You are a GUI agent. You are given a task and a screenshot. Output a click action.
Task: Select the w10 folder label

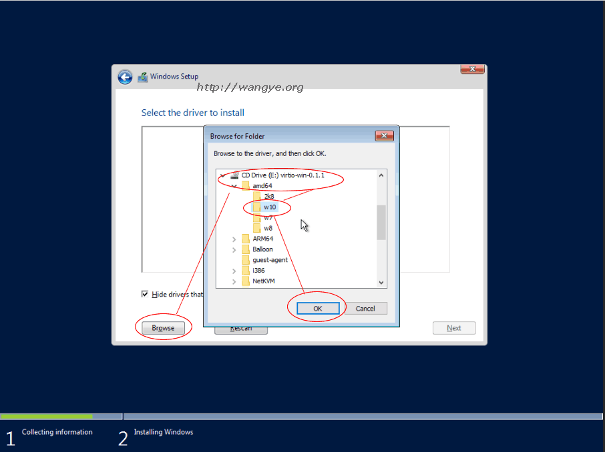coord(270,207)
